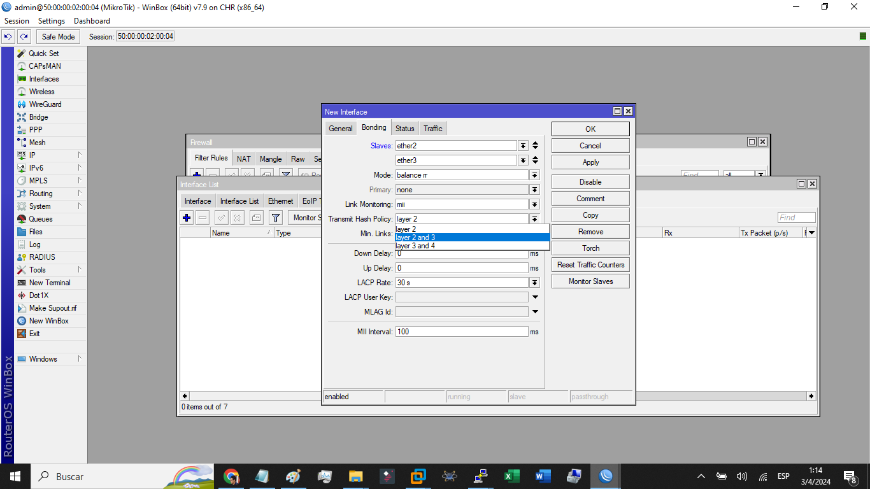Expand the IPv6 submenu
Screen dimensions: 870x489
(x=80, y=168)
